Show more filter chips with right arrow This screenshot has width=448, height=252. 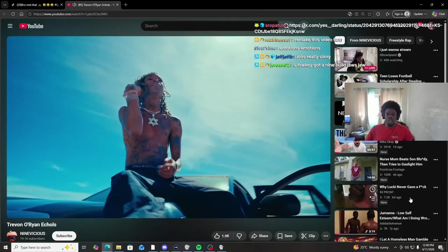tap(432, 41)
